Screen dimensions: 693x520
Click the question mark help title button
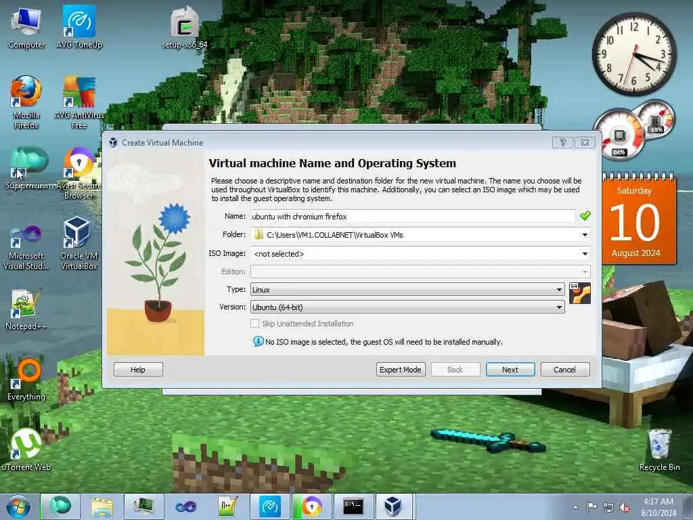(562, 142)
